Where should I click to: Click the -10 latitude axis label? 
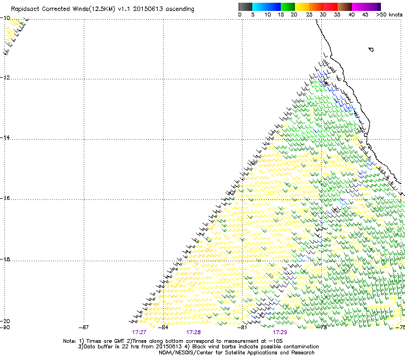5,18
